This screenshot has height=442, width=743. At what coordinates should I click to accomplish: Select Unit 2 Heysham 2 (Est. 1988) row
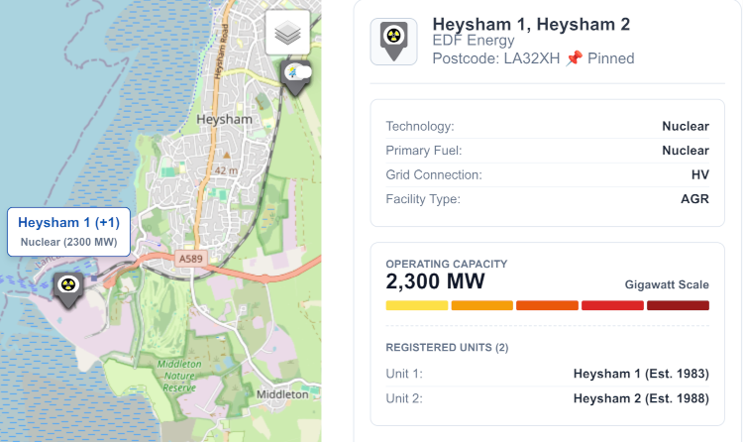pyautogui.click(x=547, y=398)
